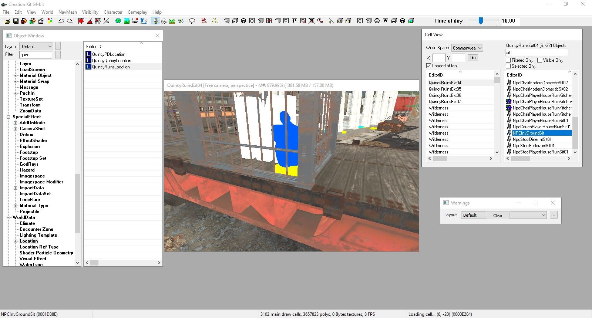Toggle the SKY clouds icon
The image size is (592, 318).
pos(164,21)
